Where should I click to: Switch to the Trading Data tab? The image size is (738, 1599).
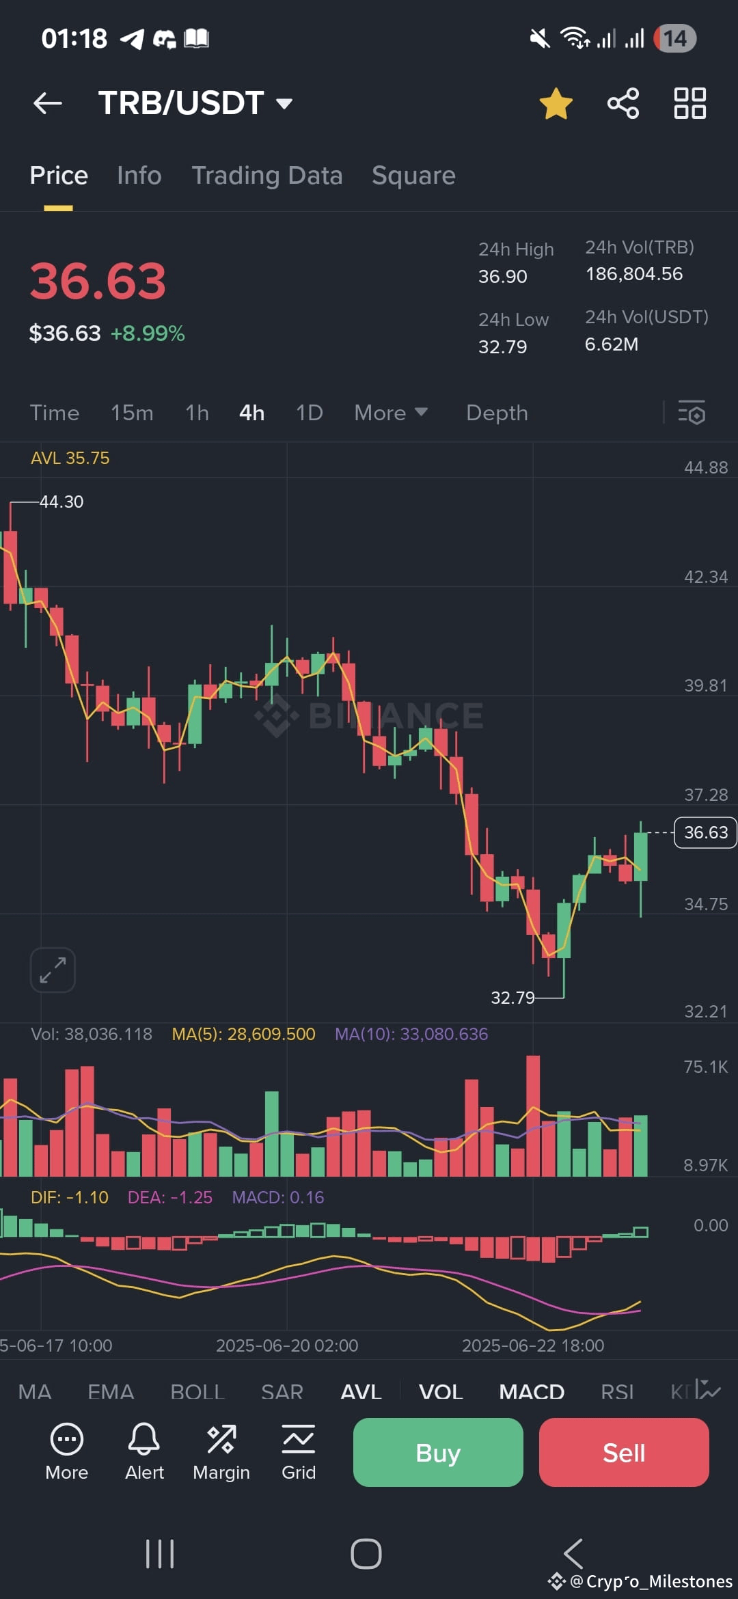coord(267,176)
